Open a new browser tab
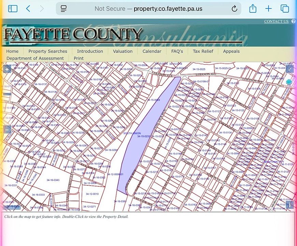 269,9
